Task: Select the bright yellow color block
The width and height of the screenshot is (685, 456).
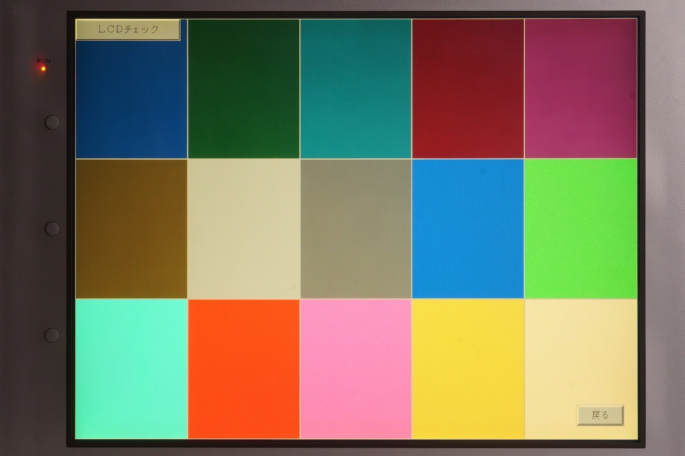Action: [468, 369]
